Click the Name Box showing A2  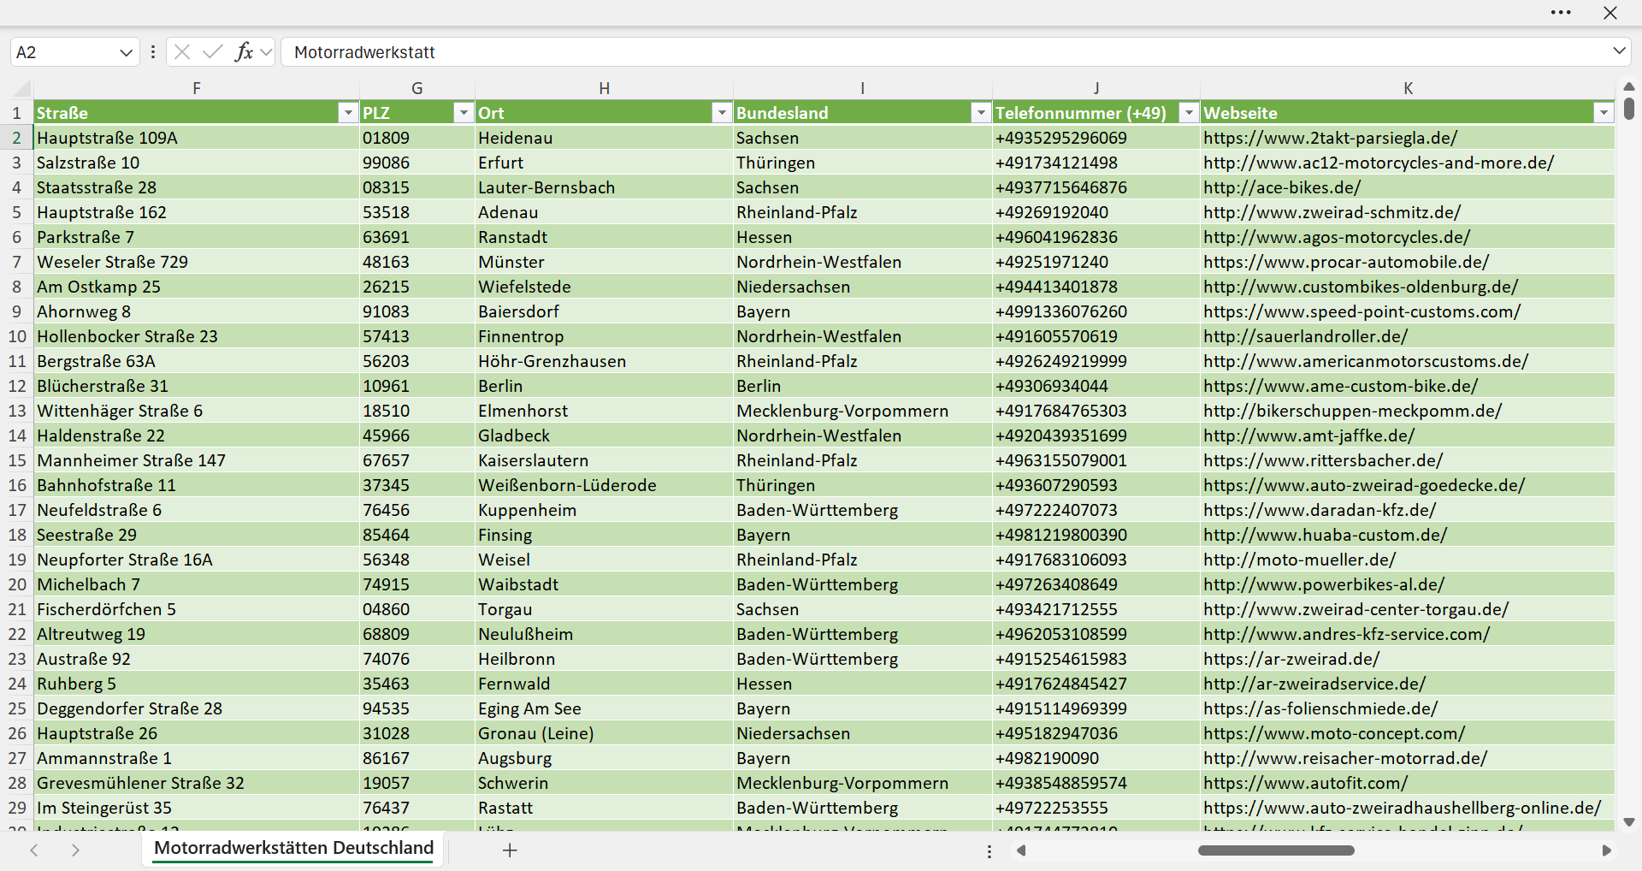pyautogui.click(x=64, y=52)
